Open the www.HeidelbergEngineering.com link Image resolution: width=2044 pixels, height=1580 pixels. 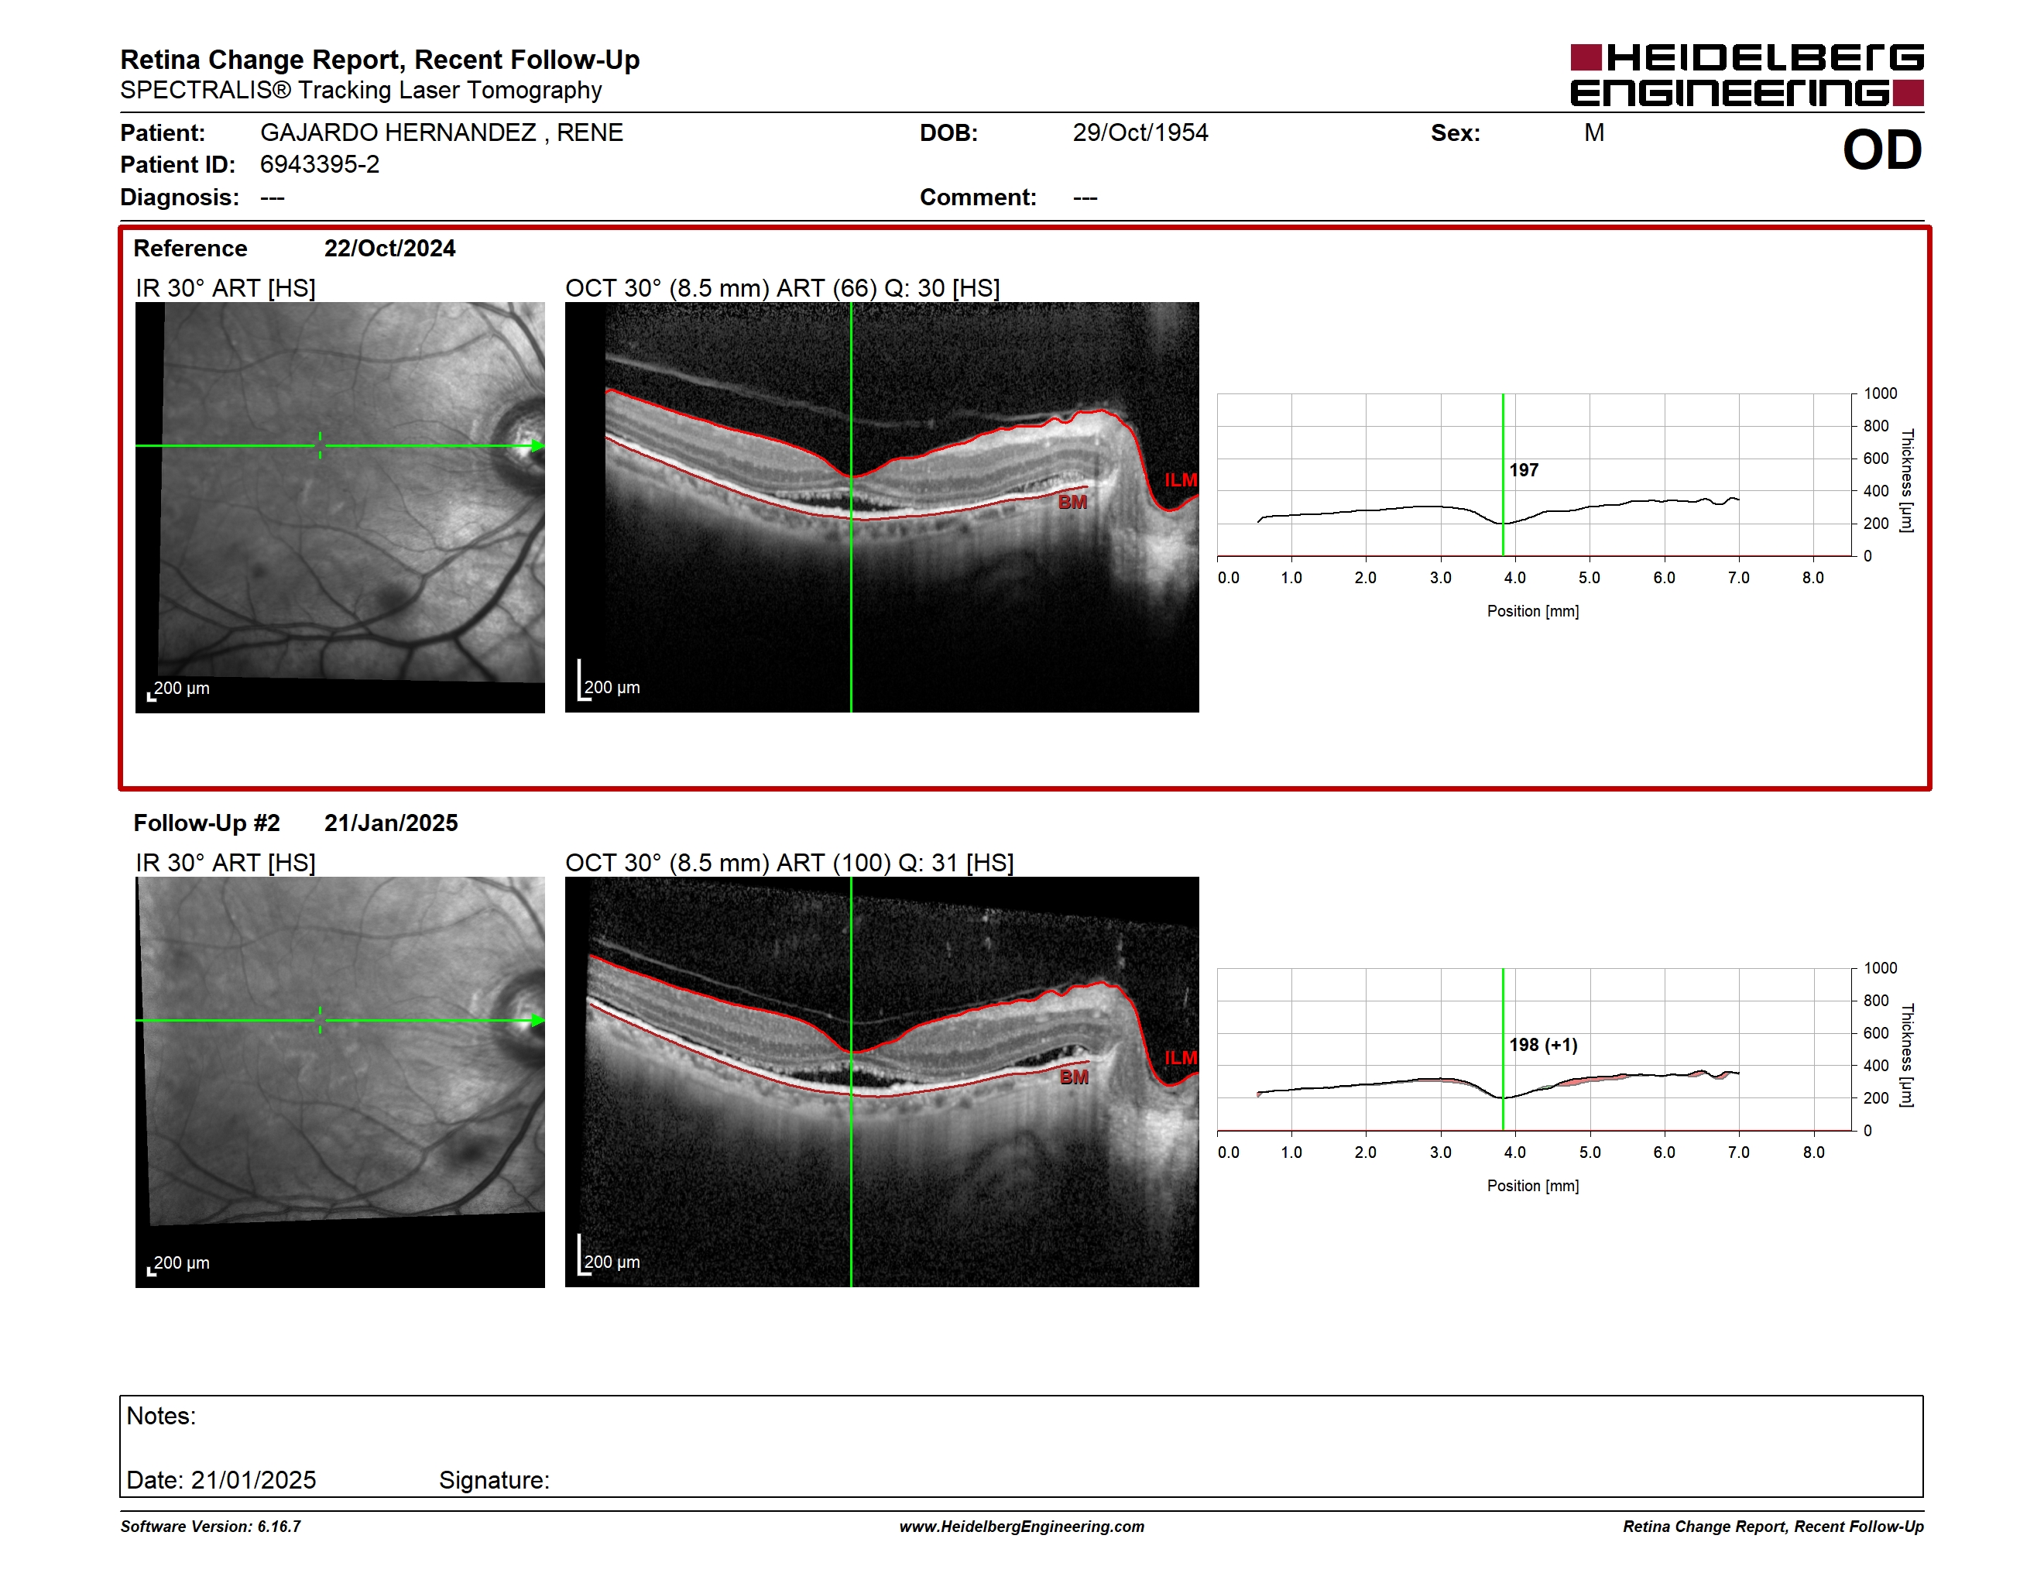(1022, 1527)
